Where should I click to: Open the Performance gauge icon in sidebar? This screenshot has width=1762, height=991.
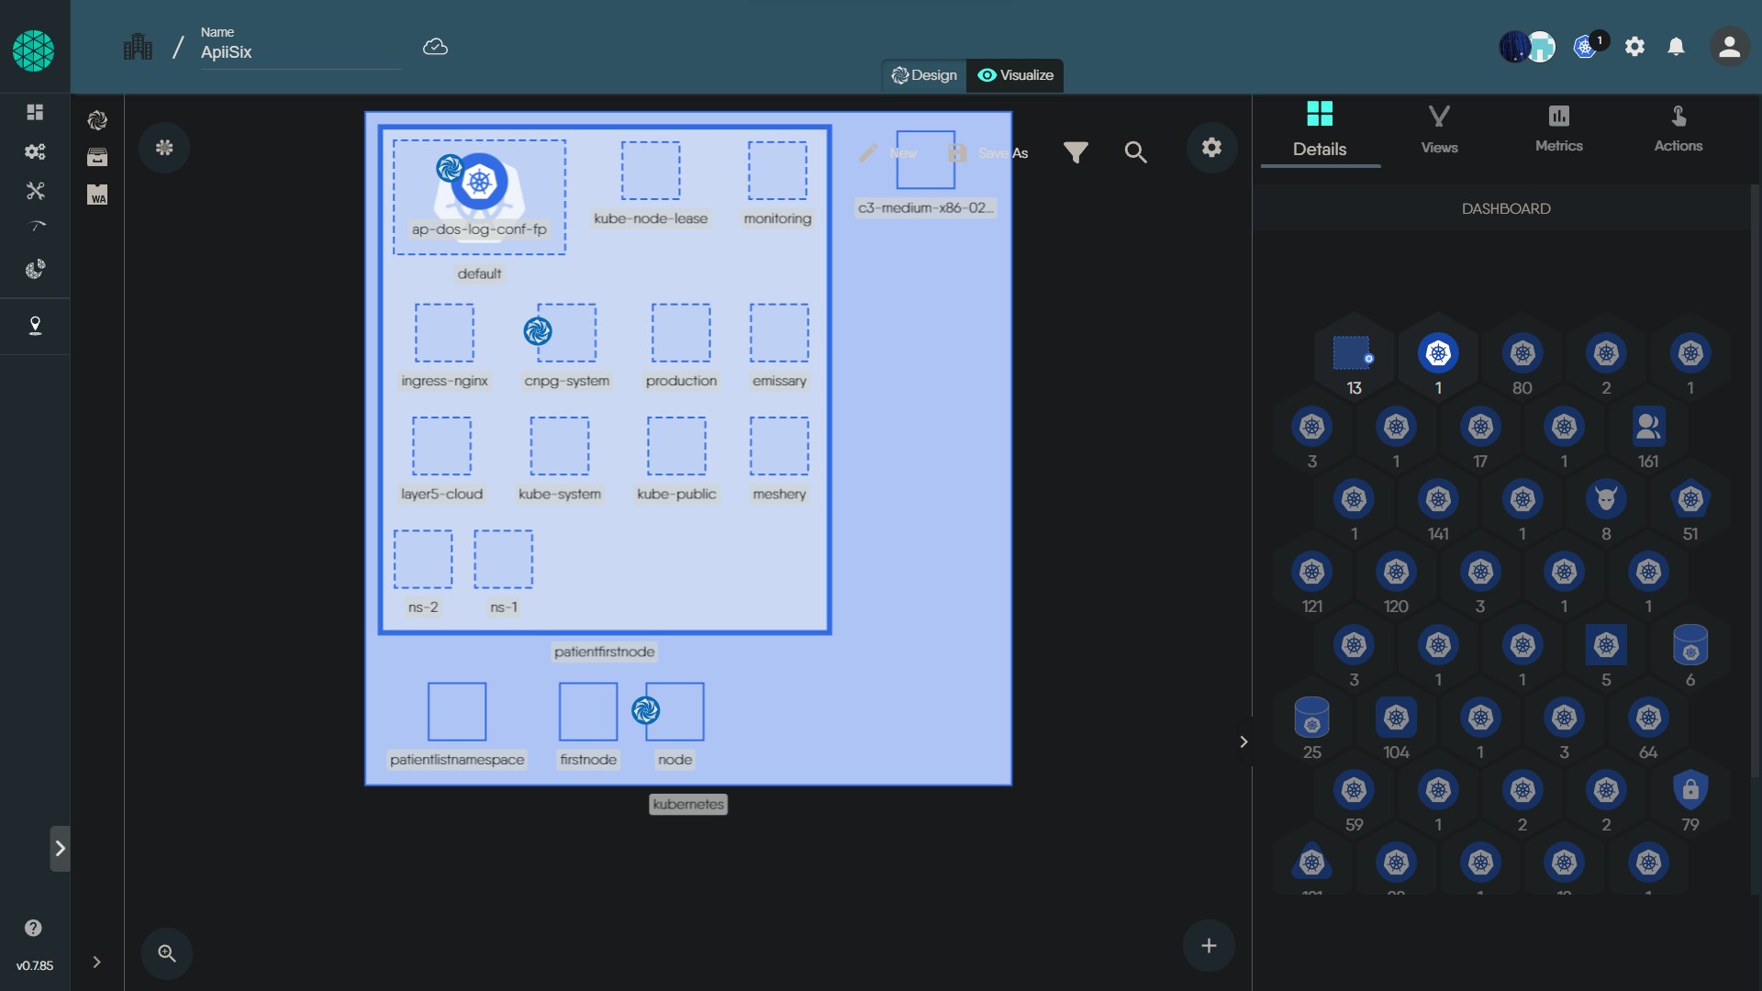coord(35,228)
